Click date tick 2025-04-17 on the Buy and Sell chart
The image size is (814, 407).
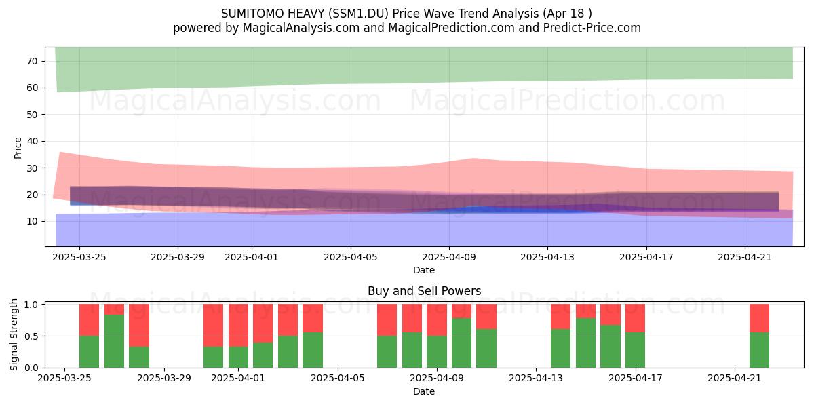(x=636, y=379)
